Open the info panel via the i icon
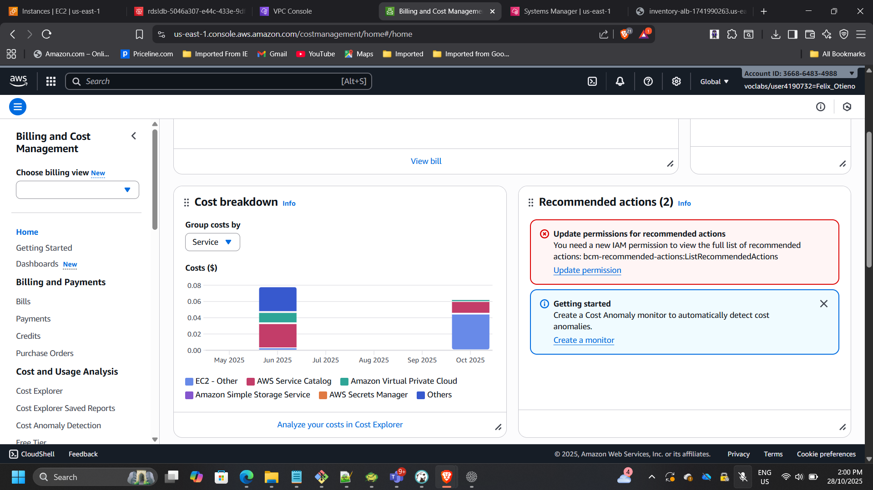The image size is (873, 490). click(x=820, y=107)
